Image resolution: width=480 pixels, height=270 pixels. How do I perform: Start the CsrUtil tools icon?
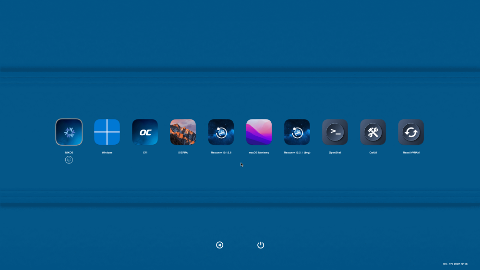point(373,132)
